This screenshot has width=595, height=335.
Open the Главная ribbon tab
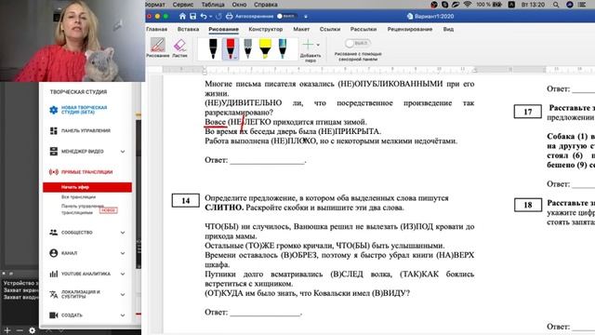tap(157, 29)
